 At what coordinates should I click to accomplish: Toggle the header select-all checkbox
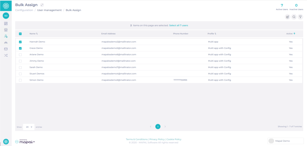[20, 34]
